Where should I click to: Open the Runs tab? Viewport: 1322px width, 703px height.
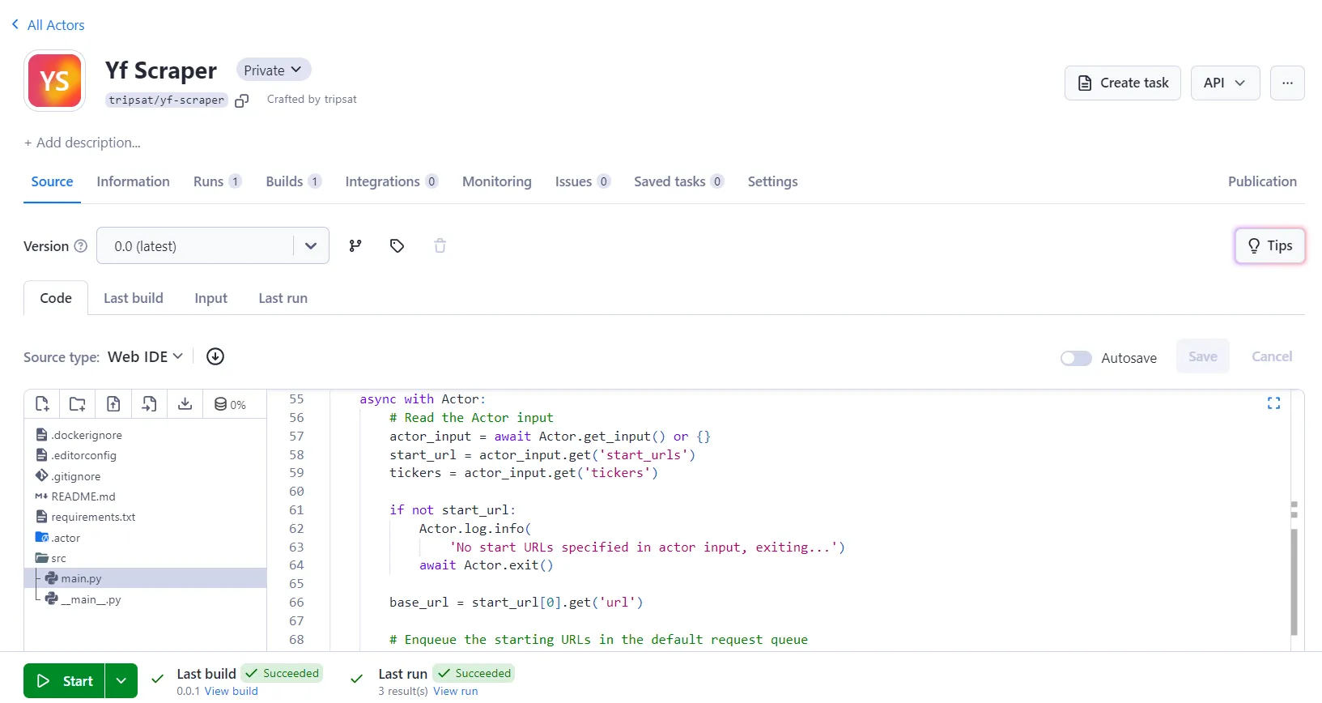click(217, 181)
